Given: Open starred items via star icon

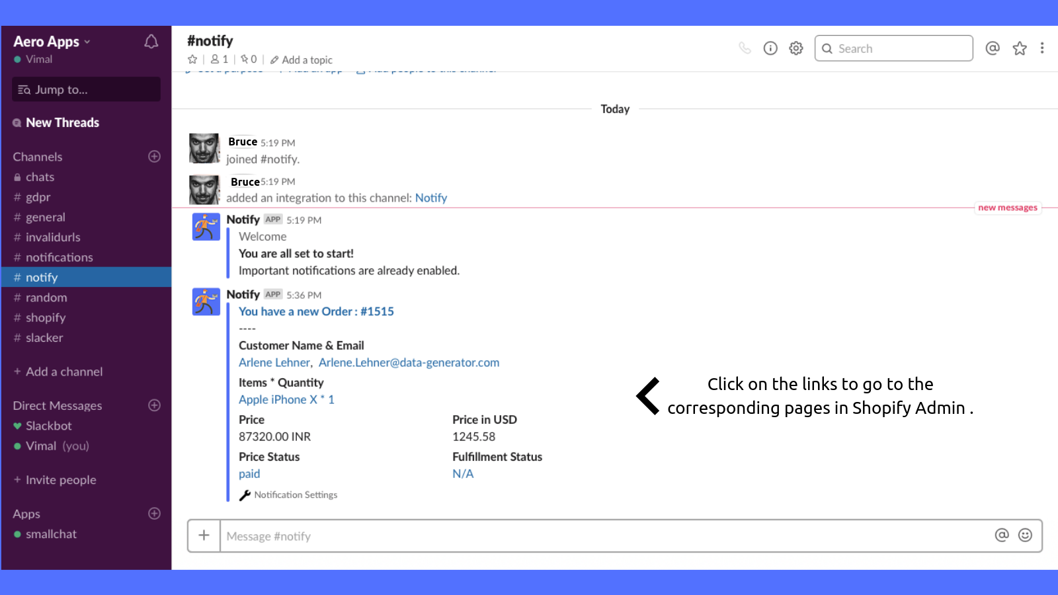Looking at the screenshot, I should pos(1019,48).
